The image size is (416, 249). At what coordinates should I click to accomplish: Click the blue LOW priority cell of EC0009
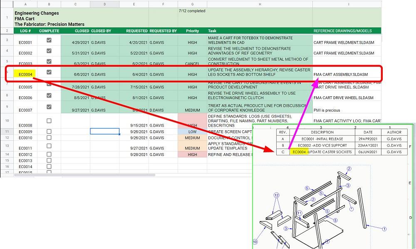tap(192, 132)
